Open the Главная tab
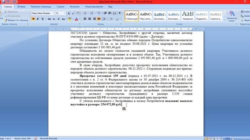This screenshot has width=250, height=140. (x=8, y=7)
